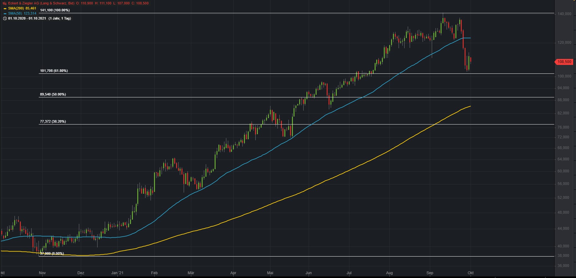This screenshot has height=278, width=576.
Task: Click the Sep marker on time axis
Action: click(x=430, y=273)
